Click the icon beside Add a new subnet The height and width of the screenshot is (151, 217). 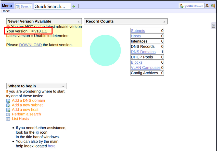tap(8, 105)
